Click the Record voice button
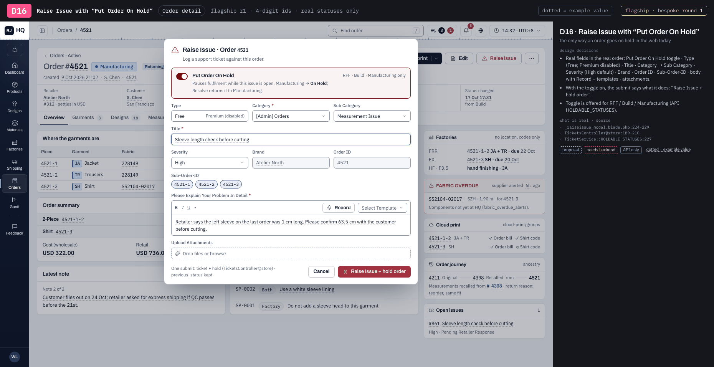714x367 pixels. [339, 208]
